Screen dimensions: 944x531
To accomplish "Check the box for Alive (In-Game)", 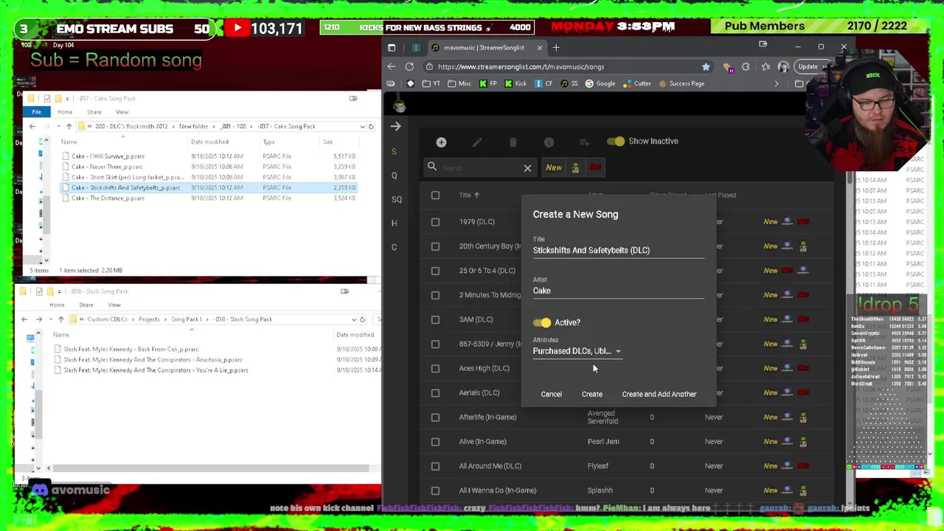I will tap(435, 442).
